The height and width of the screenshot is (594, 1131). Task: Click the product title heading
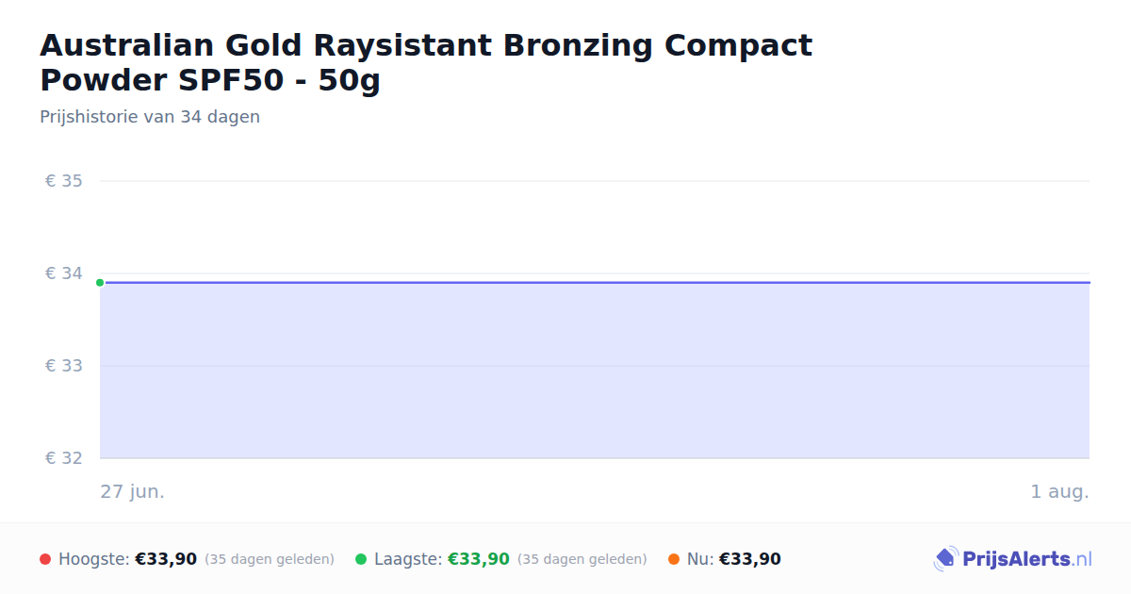tap(426, 63)
